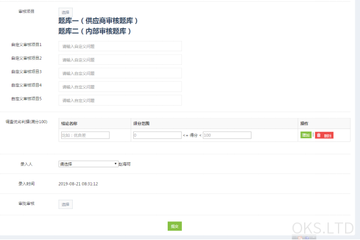Click the 题库一（供应商审核题库）heading
This screenshot has width=360, height=240.
98,21
